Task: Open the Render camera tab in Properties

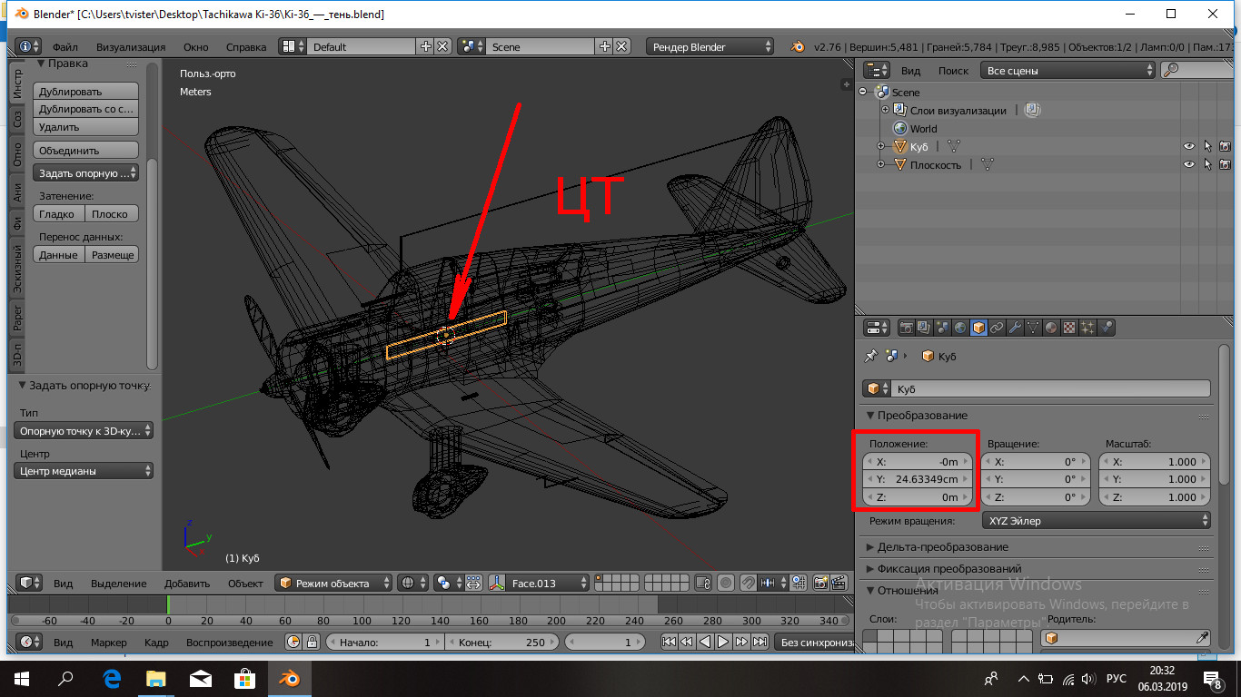Action: [906, 328]
